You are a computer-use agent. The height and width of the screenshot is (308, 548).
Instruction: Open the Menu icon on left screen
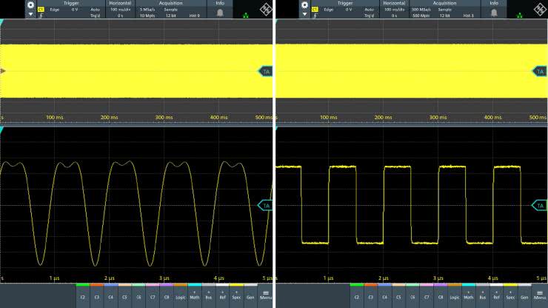tap(266, 295)
